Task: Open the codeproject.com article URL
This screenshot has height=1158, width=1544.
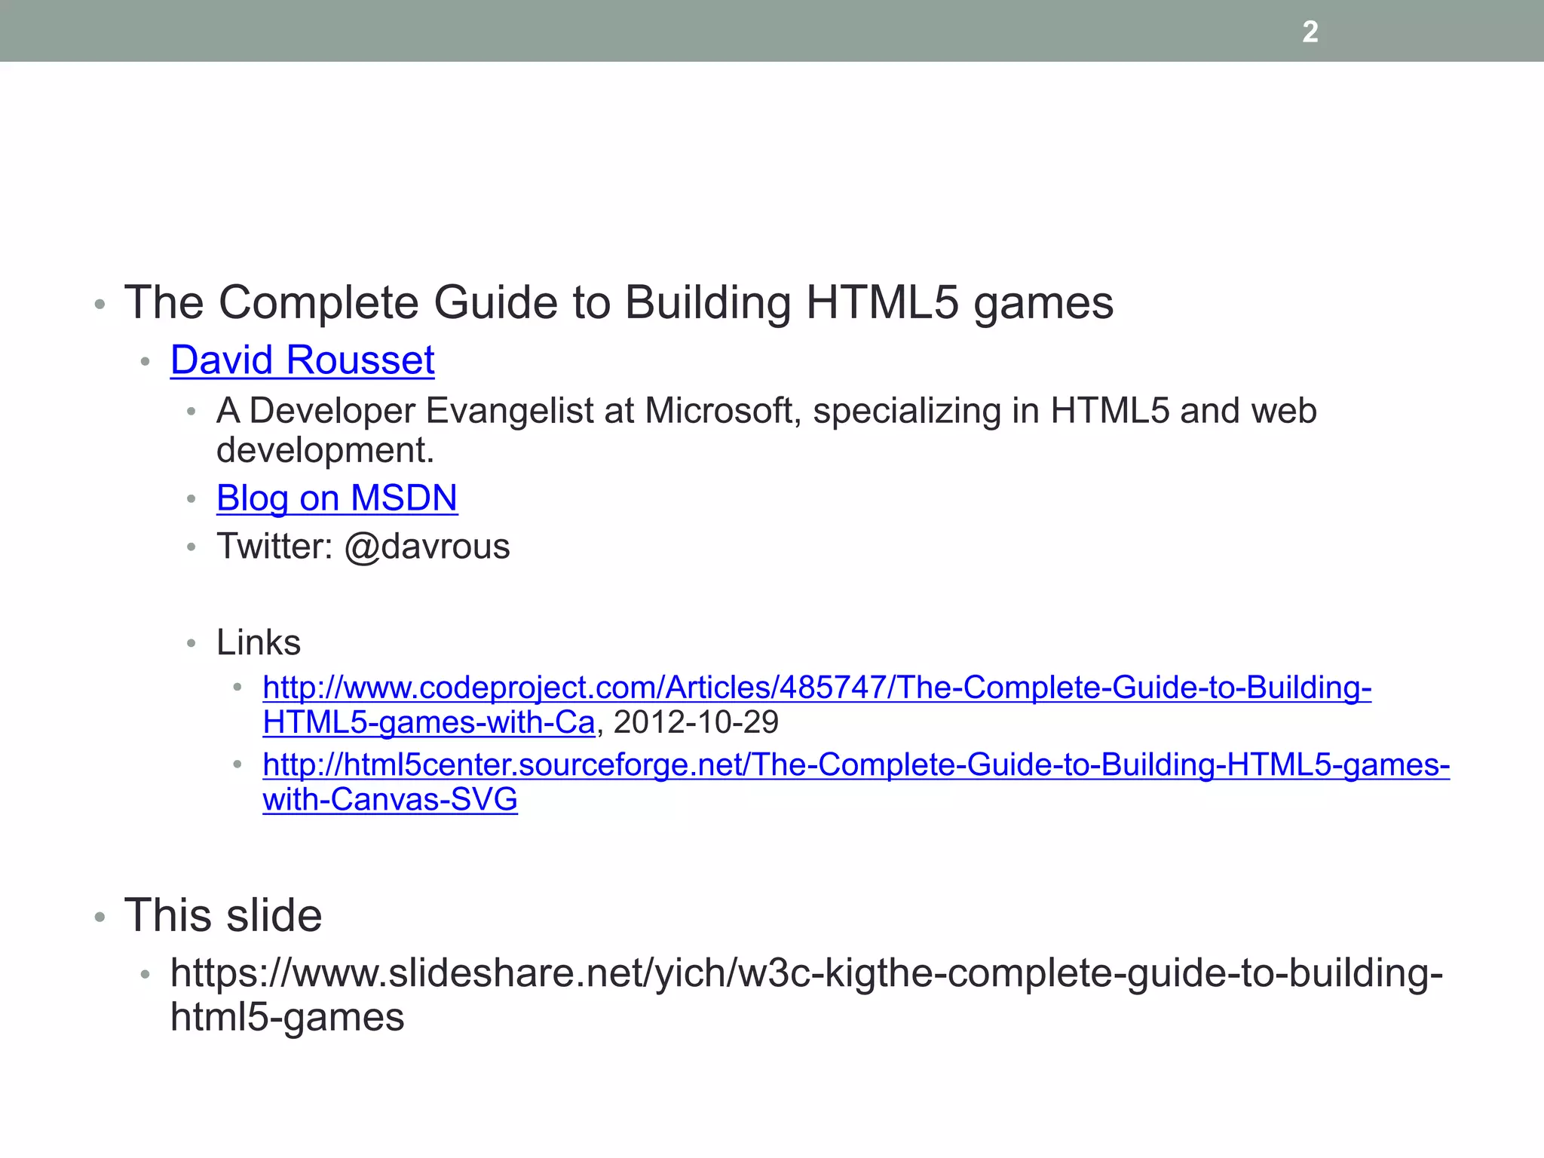Action: tap(816, 688)
